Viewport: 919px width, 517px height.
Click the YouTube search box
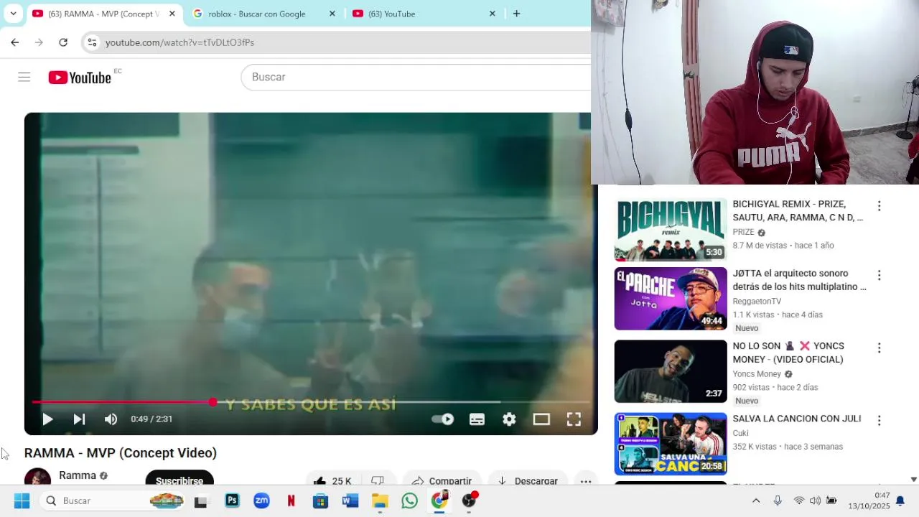point(416,77)
